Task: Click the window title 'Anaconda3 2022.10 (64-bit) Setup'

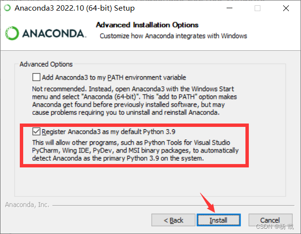Action: pyautogui.click(x=75, y=8)
